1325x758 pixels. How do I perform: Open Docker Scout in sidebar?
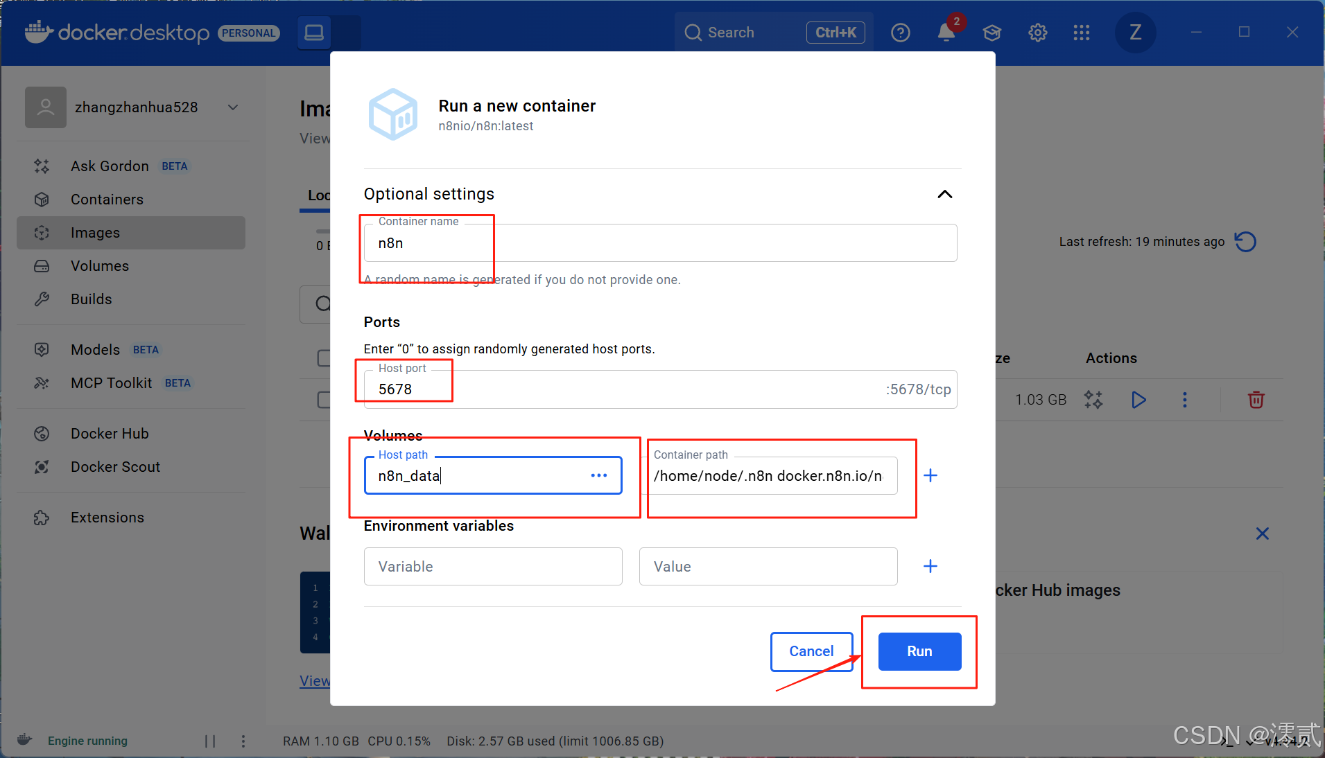pos(131,467)
